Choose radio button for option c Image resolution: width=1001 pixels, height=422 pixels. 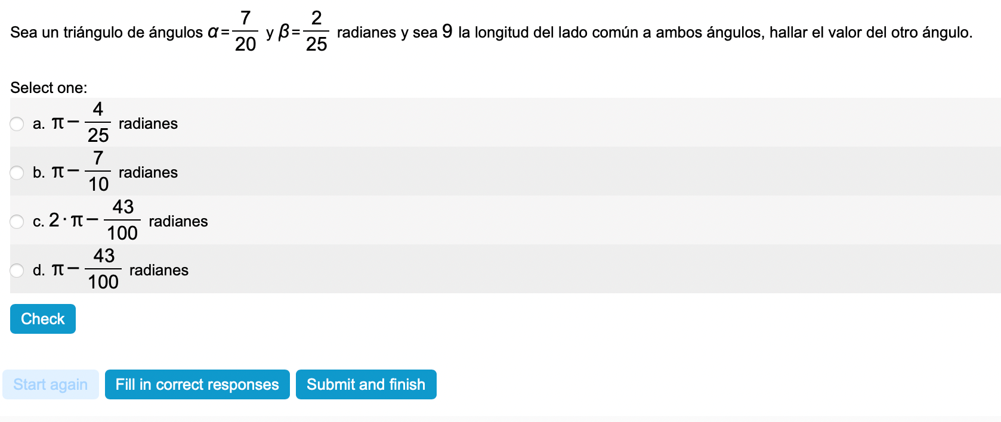[x=17, y=222]
